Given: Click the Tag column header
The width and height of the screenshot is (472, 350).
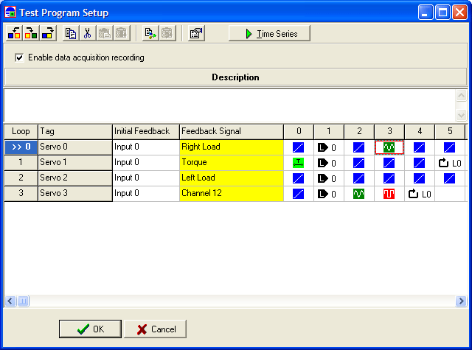Looking at the screenshot, I should 75,132.
